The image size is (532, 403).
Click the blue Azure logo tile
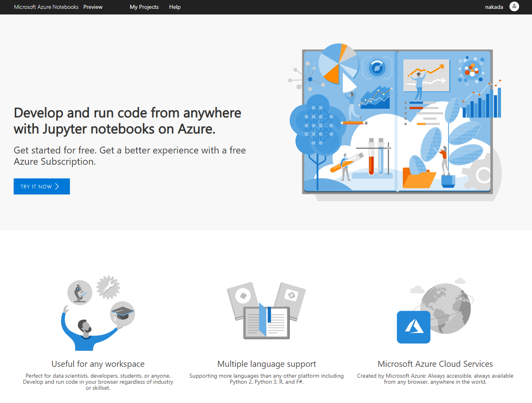pos(413,327)
